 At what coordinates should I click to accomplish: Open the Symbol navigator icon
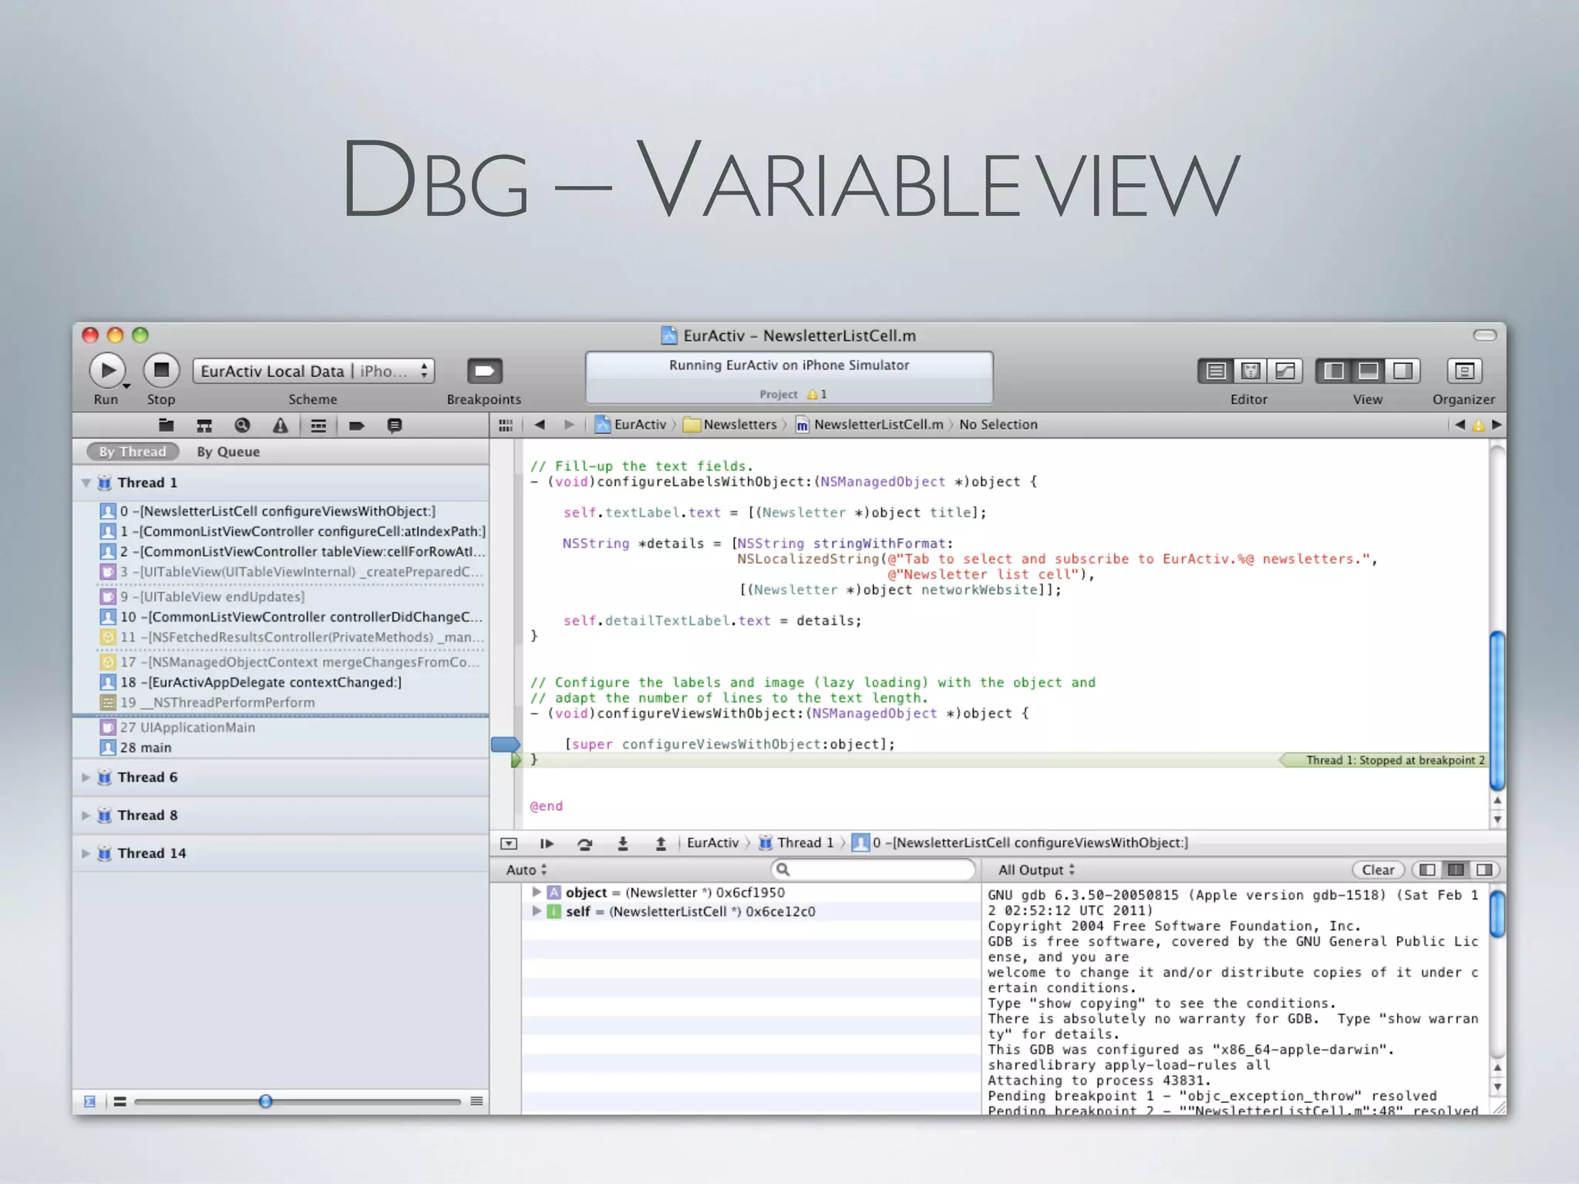[204, 425]
